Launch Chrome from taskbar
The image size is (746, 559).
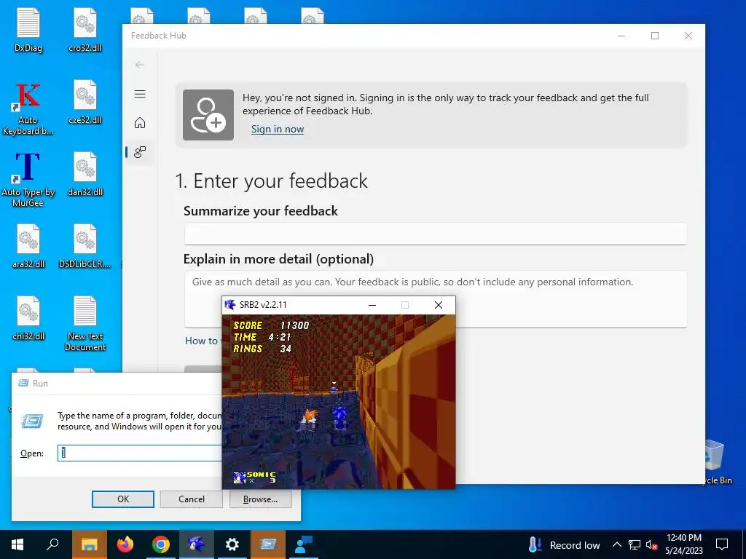[x=161, y=544]
